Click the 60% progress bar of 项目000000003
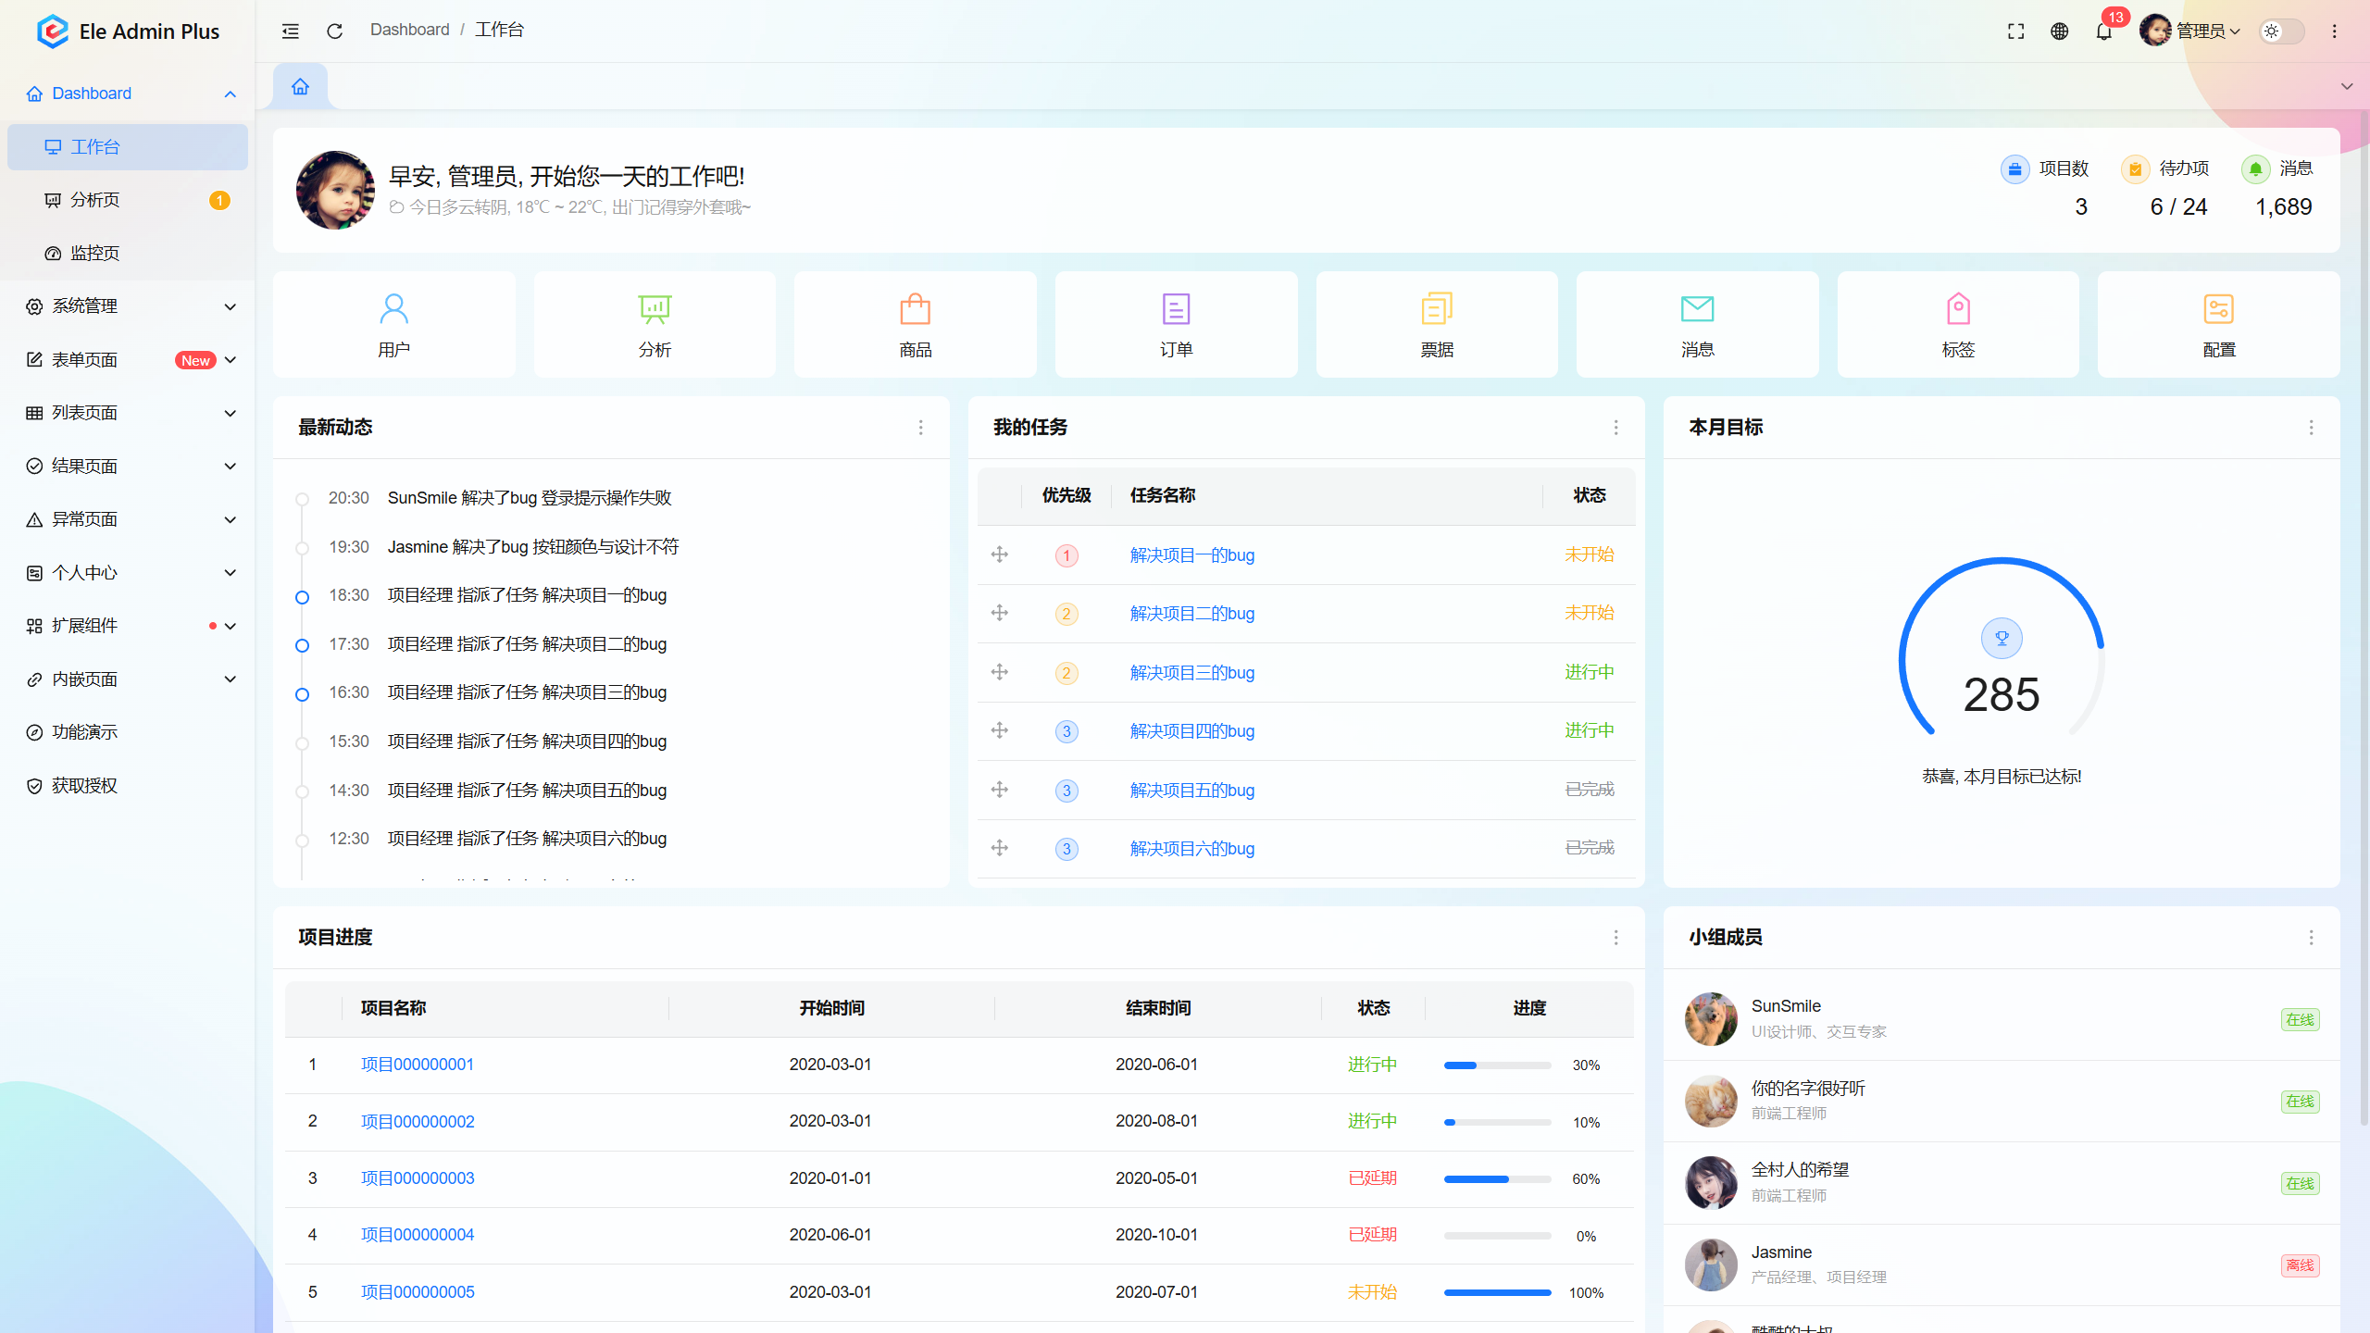The width and height of the screenshot is (2370, 1333). (x=1496, y=1179)
